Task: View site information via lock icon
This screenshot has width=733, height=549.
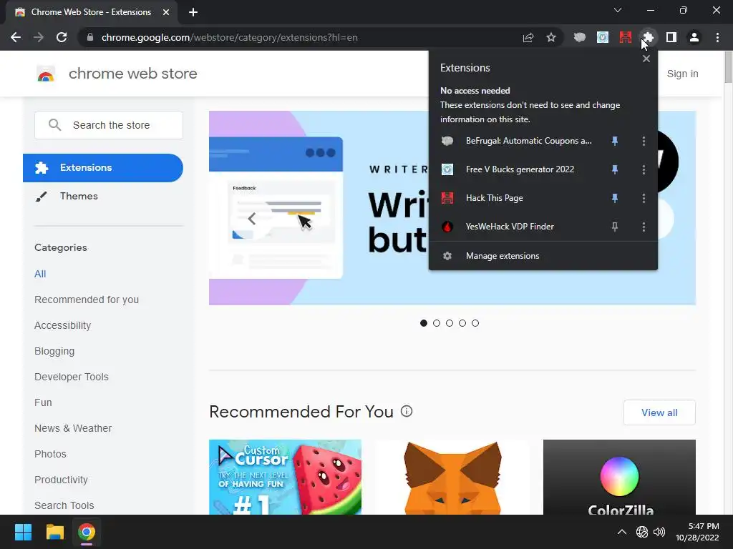Action: pos(90,37)
